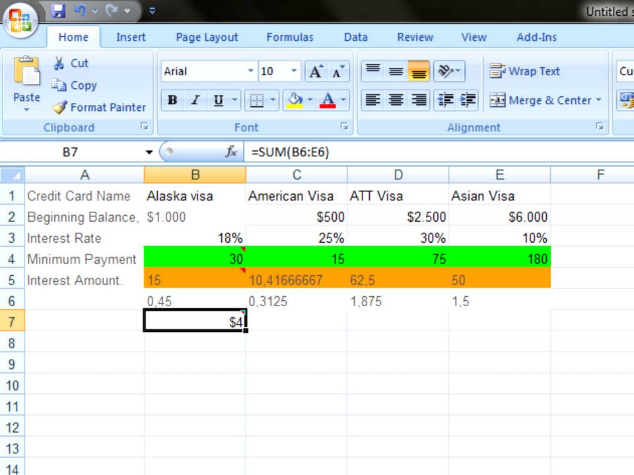The width and height of the screenshot is (634, 475).
Task: Click the Office Button logo
Action: [x=20, y=21]
